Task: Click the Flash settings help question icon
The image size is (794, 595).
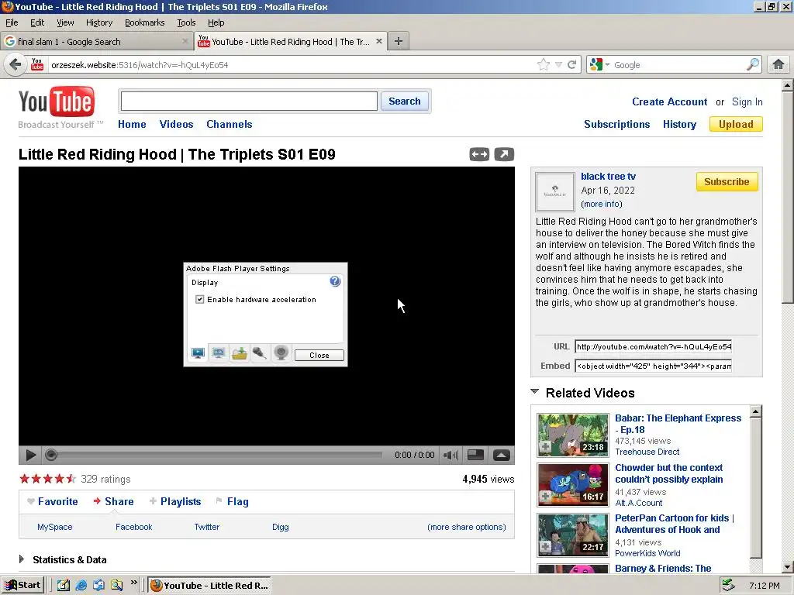Action: 335,281
